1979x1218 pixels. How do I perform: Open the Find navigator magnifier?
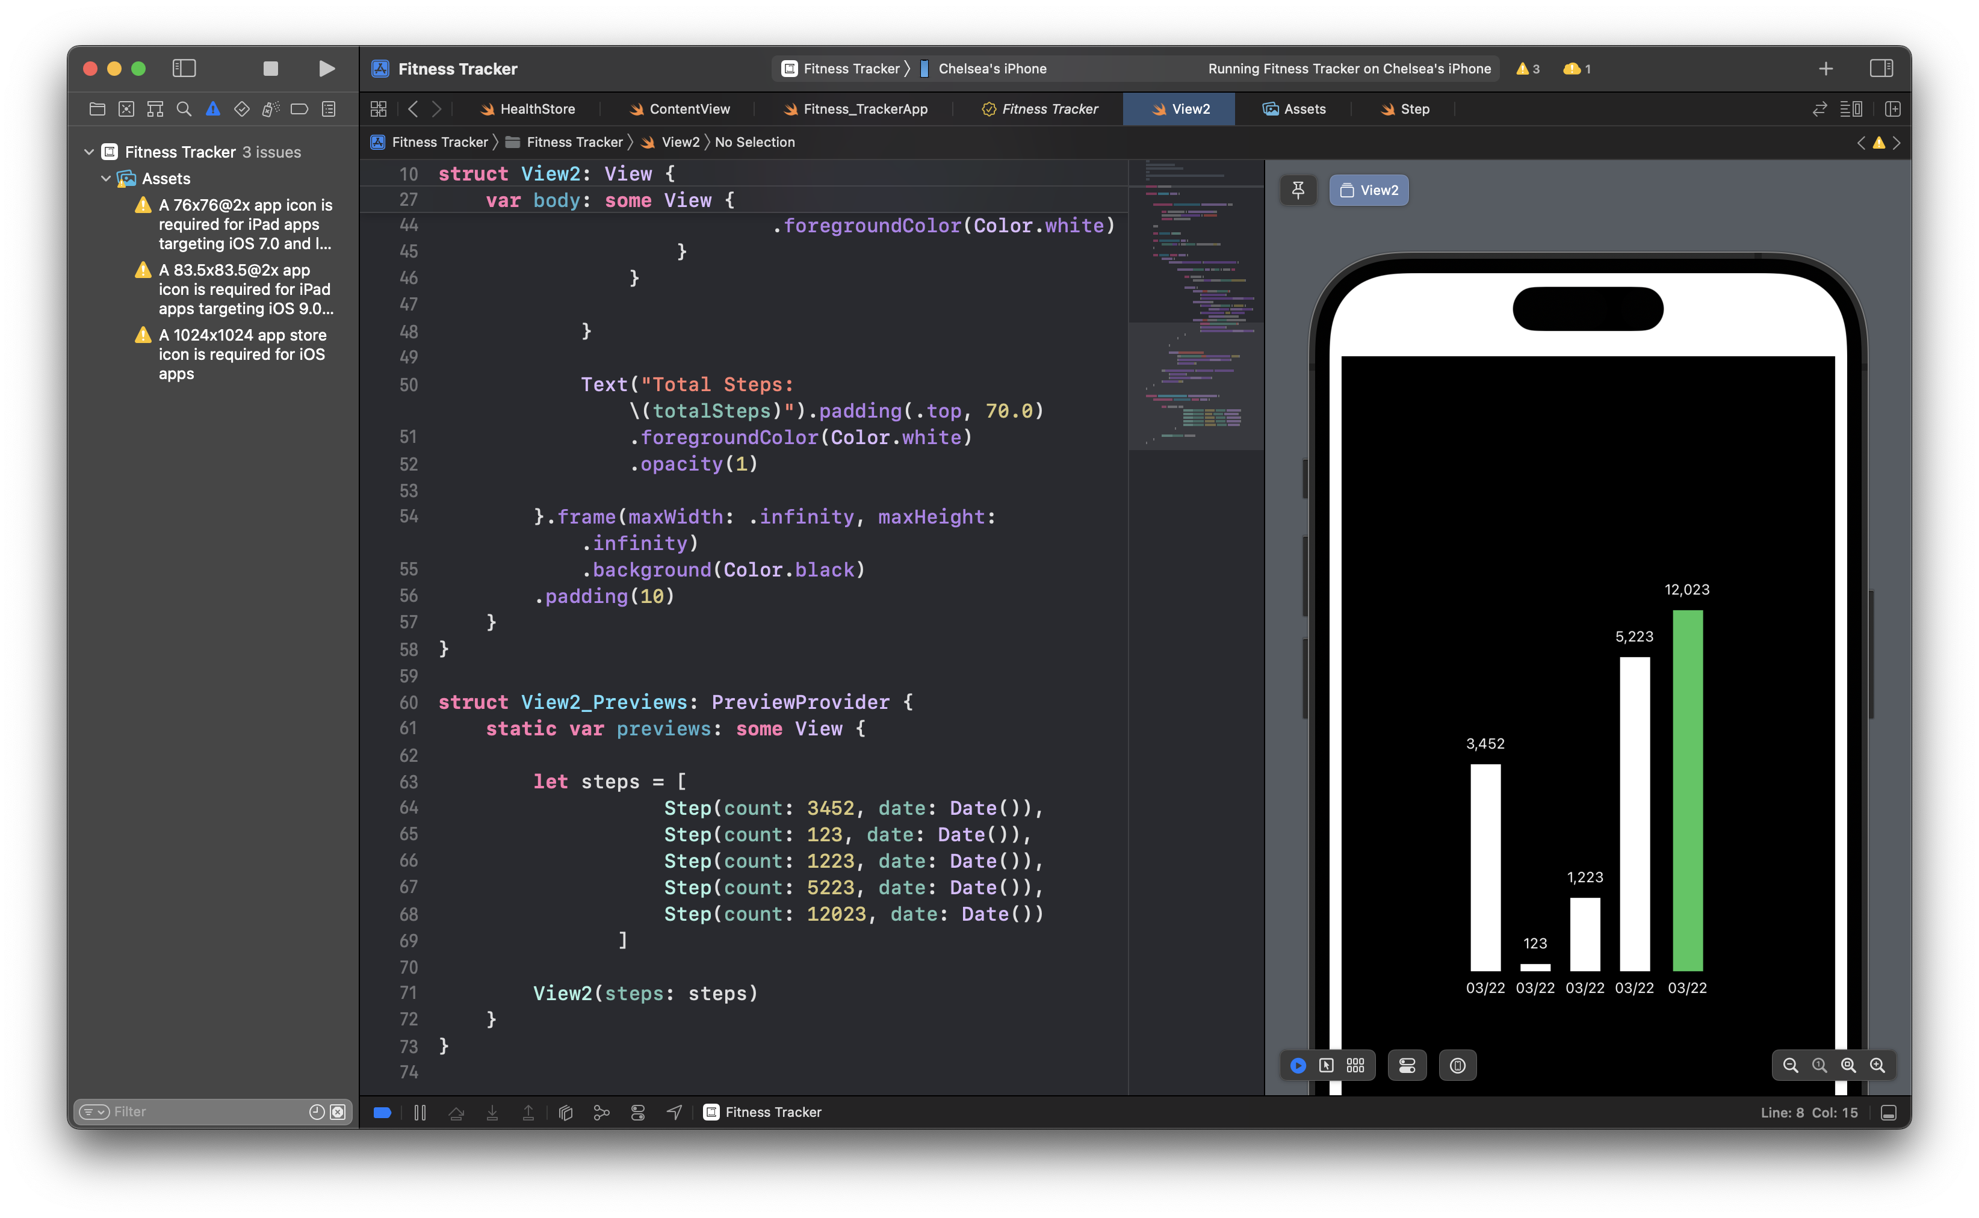[184, 109]
